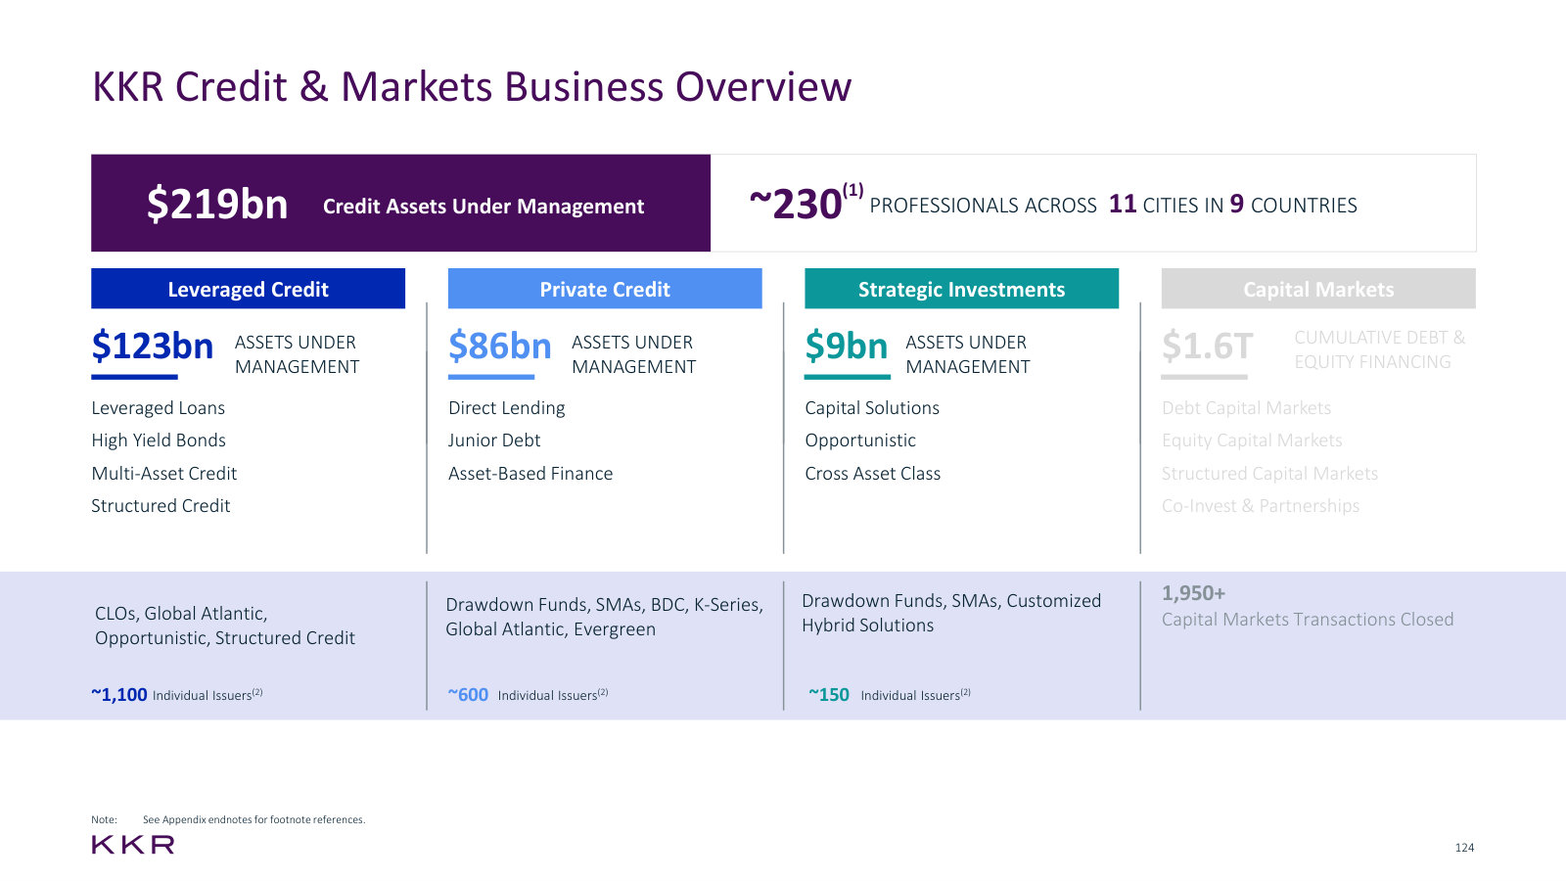Image resolution: width=1566 pixels, height=881 pixels.
Task: Select the '~230' professionals figure
Action: pyautogui.click(x=796, y=205)
